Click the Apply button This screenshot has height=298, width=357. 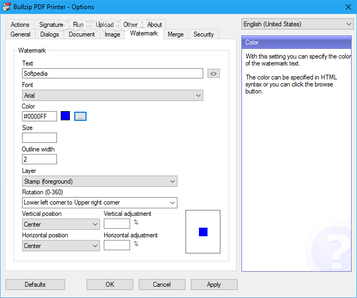click(214, 285)
